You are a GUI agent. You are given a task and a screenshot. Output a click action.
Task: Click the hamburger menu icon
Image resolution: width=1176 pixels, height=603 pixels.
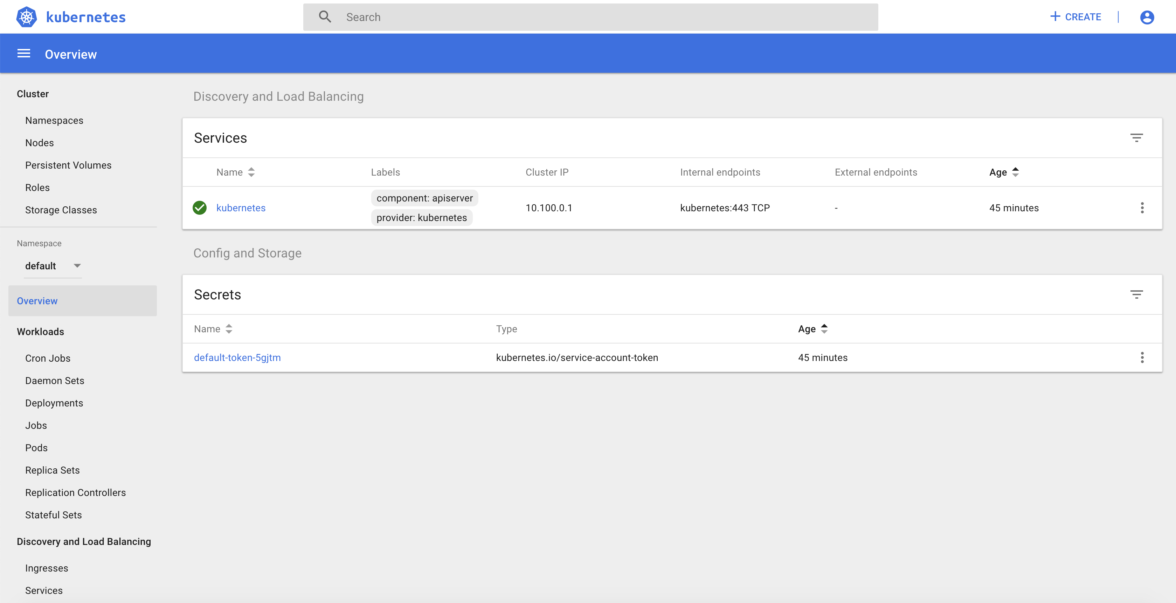pos(23,53)
